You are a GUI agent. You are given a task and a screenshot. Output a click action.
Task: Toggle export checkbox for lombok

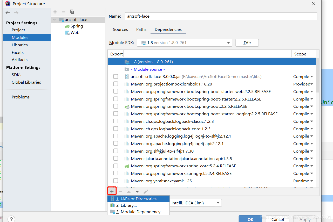coord(115,84)
